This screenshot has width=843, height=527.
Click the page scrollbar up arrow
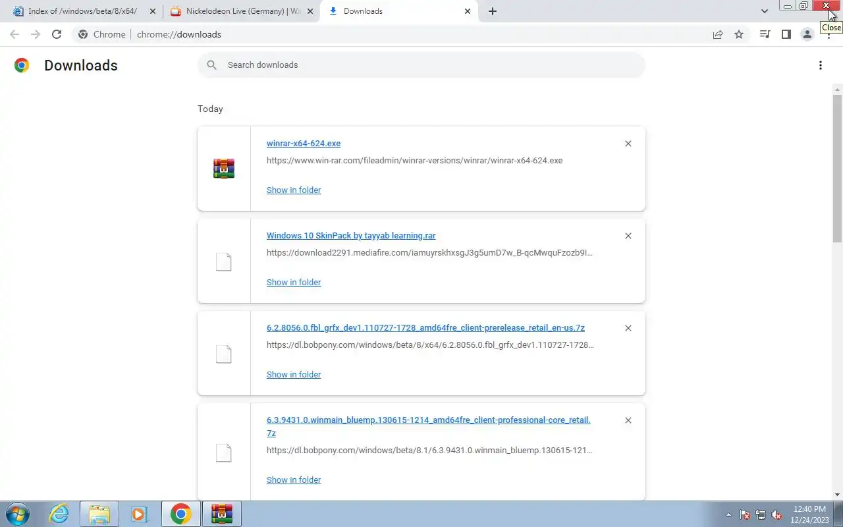click(838, 88)
